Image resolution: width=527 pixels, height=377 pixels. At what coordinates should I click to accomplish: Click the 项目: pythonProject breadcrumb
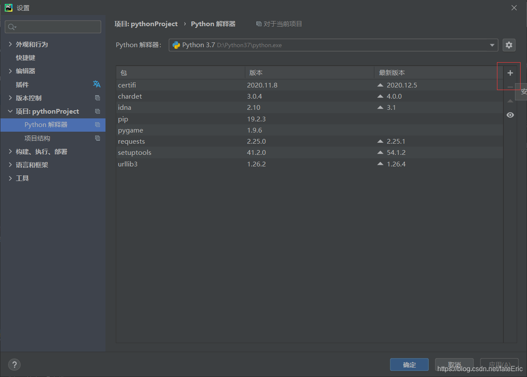point(146,24)
